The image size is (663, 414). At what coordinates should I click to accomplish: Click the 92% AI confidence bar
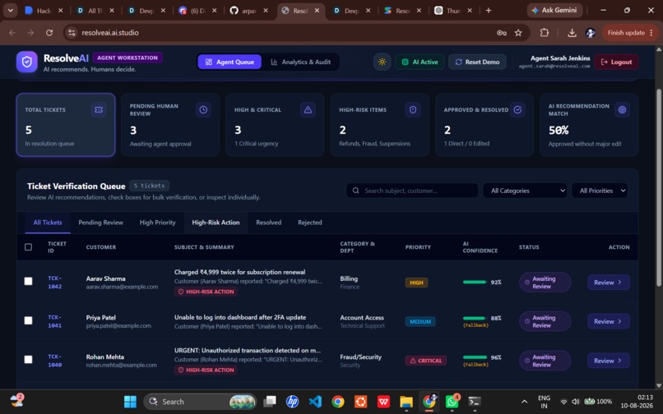475,283
